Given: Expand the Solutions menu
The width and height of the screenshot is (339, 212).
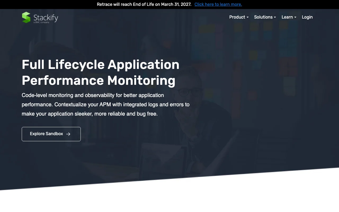Looking at the screenshot, I should 265,17.
